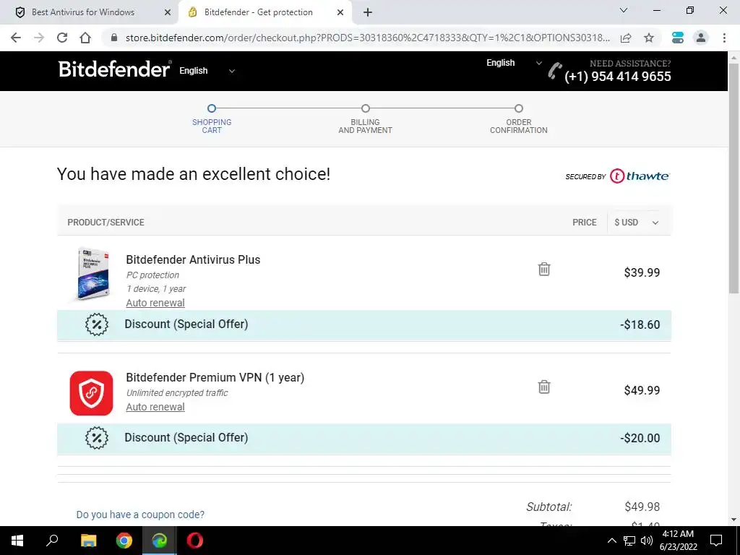Screen dimensions: 740x555
Task: Click the -$20.00 discount amount
Action: coord(640,438)
